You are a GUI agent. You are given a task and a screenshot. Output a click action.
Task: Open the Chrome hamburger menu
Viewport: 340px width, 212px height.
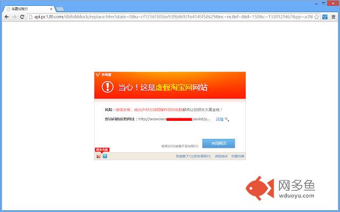334,17
